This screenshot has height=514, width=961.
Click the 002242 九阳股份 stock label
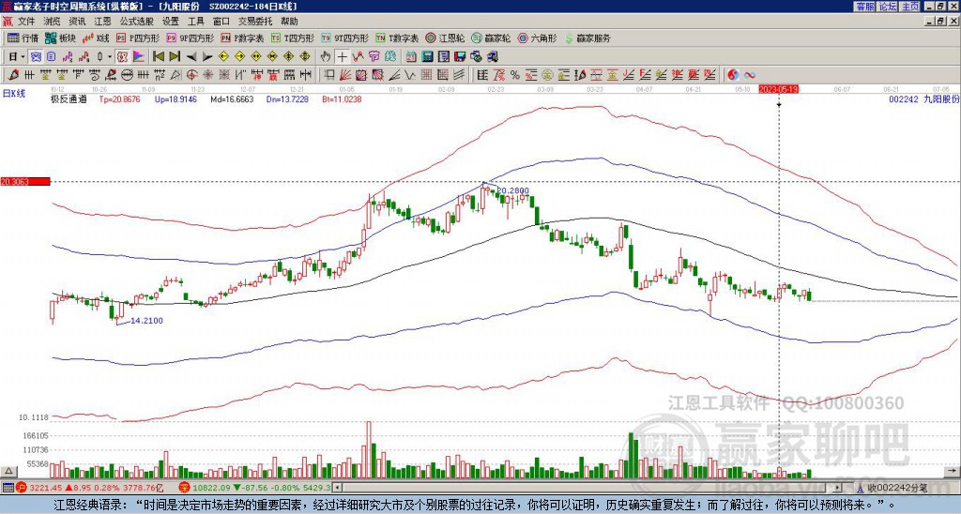coord(923,98)
